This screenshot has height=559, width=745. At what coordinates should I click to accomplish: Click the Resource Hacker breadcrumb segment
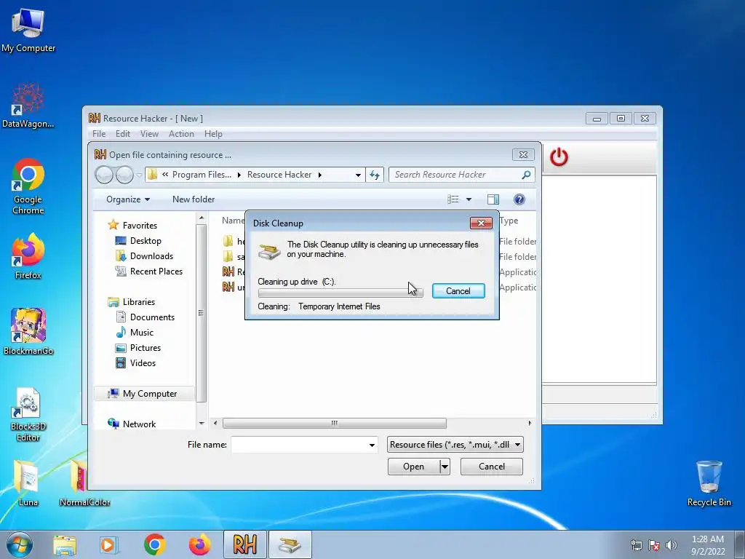279,175
